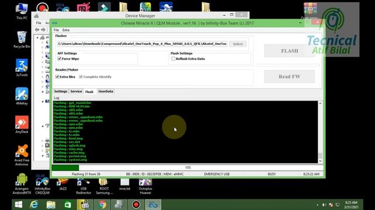Open the File menu in Chinese Miracle
This screenshot has height=210, width=375.
coord(56,30)
